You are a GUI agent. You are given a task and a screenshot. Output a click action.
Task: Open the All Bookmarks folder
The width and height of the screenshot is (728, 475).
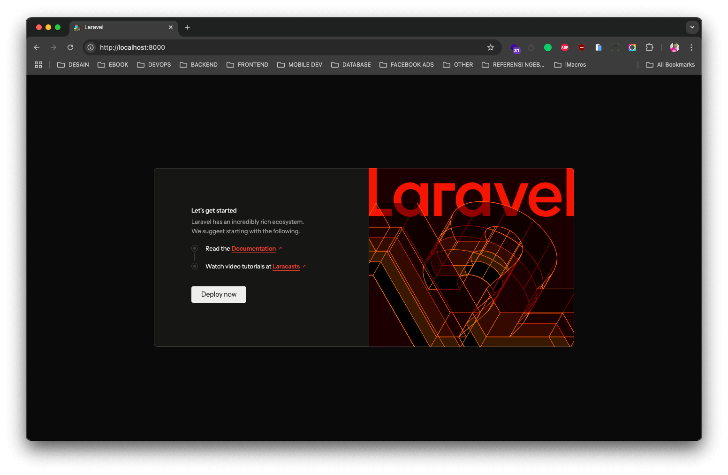tap(670, 65)
